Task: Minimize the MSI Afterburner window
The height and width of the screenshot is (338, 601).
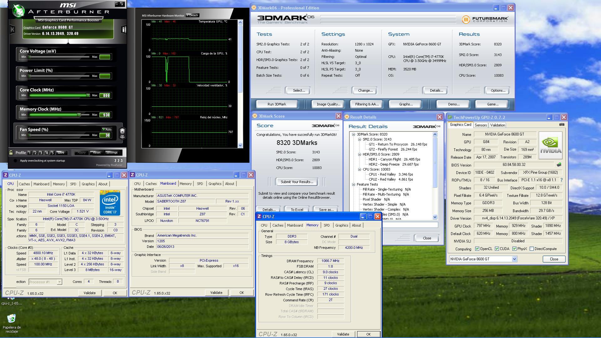Action: 117,4
